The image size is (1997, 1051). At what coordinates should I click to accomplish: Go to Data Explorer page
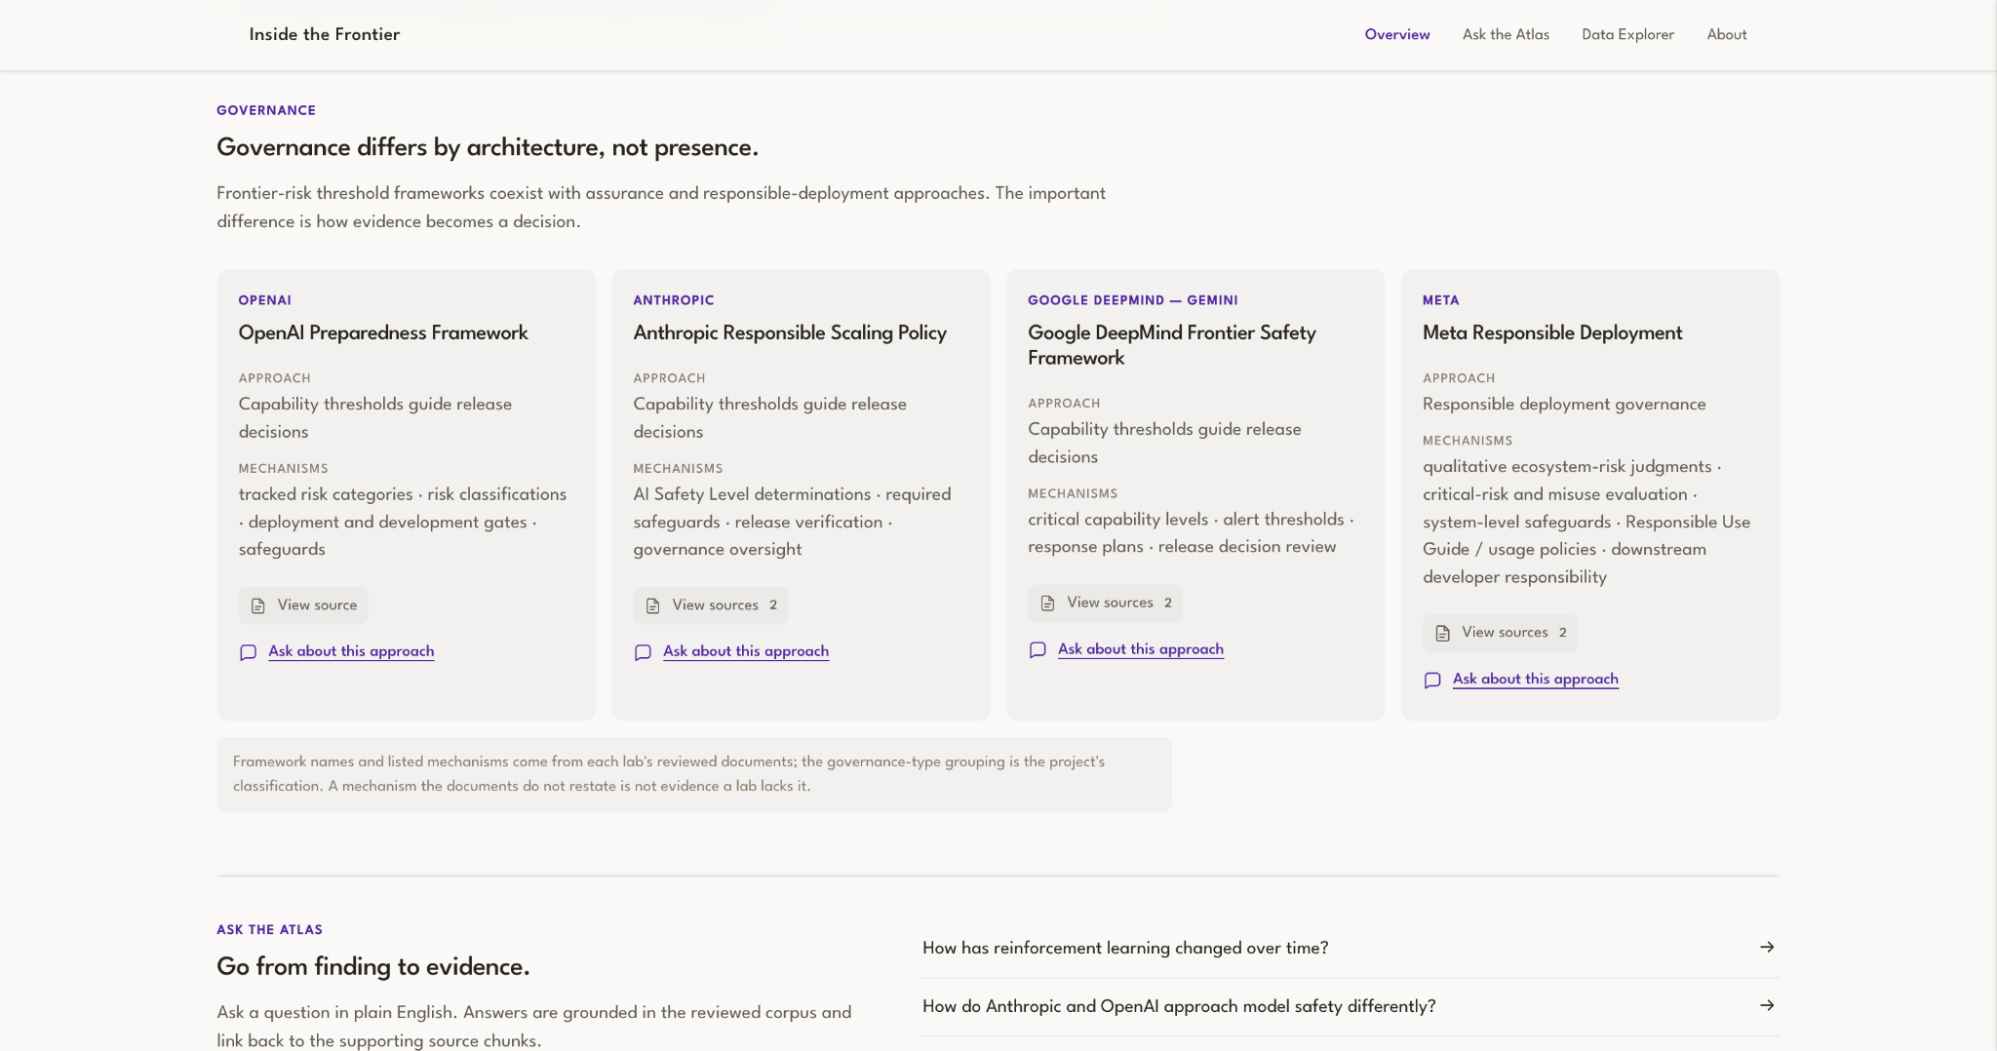[1627, 34]
